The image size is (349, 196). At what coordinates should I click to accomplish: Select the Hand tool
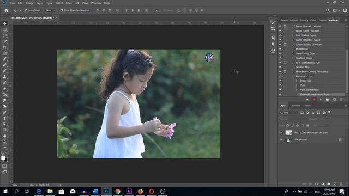[4, 136]
